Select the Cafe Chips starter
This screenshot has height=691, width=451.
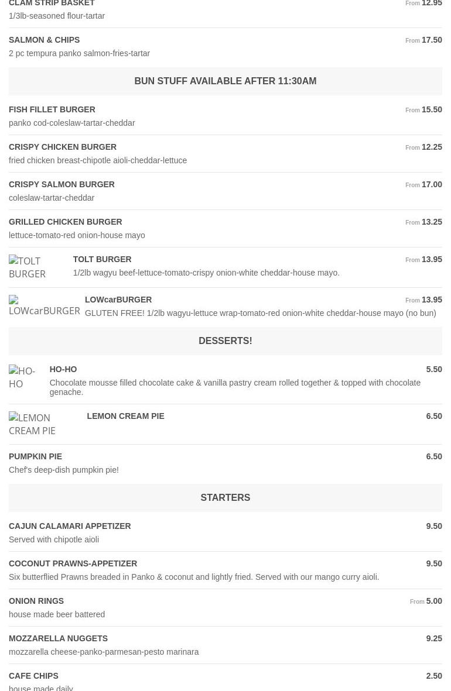[33, 676]
